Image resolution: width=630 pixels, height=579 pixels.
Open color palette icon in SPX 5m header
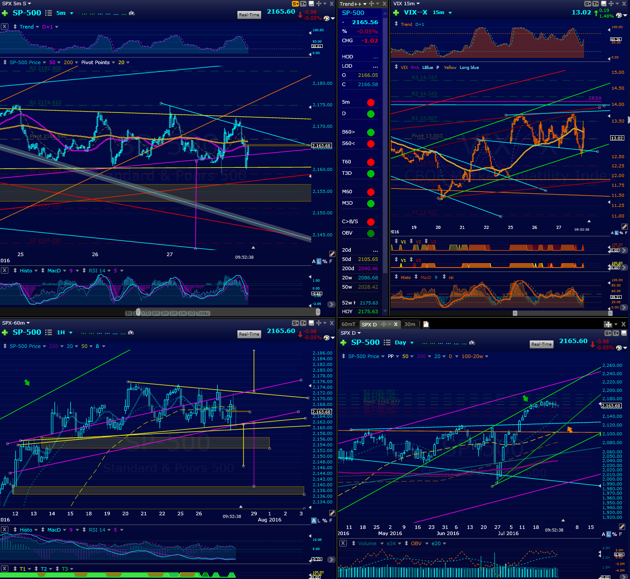point(327,18)
